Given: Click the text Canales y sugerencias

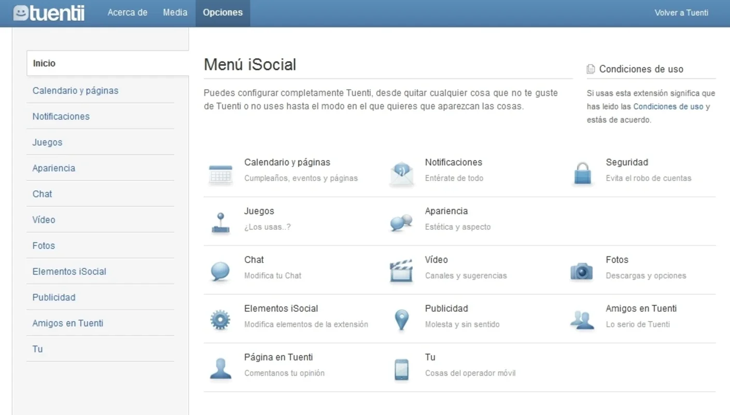Looking at the screenshot, I should point(466,275).
